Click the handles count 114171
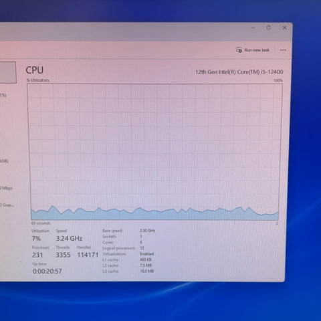The width and height of the screenshot is (321, 321). (x=88, y=255)
